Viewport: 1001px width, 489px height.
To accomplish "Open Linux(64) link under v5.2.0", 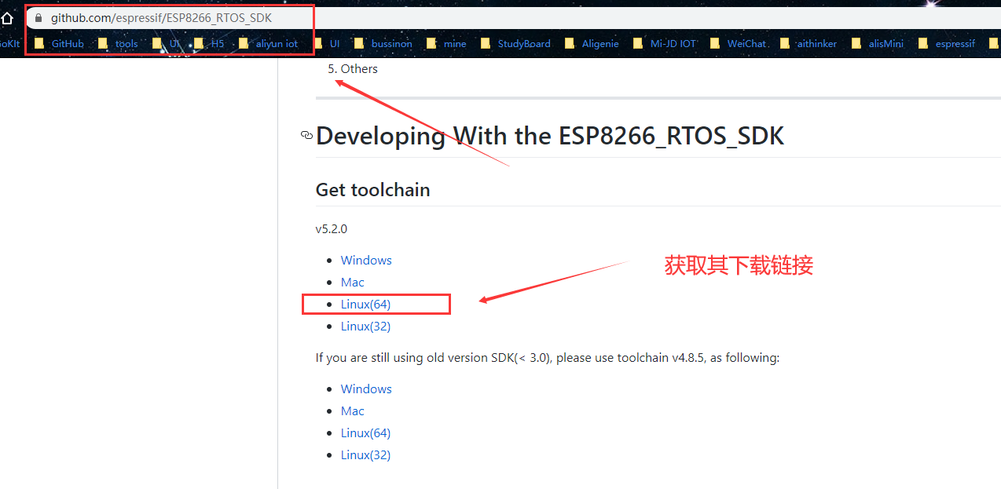I will click(365, 304).
